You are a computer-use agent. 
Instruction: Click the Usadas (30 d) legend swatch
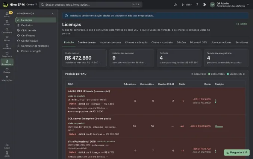228,74
